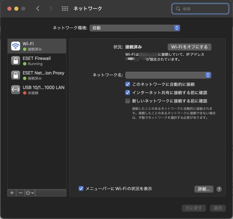Click the Wi-Fiをオフにする button

[x=189, y=47]
